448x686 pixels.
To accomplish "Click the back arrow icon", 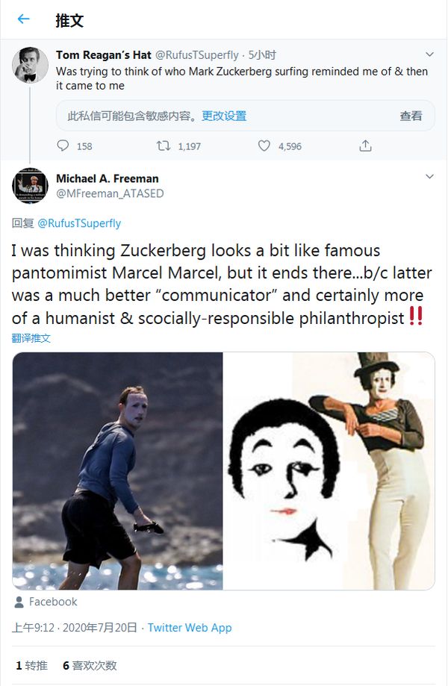I will click(24, 19).
